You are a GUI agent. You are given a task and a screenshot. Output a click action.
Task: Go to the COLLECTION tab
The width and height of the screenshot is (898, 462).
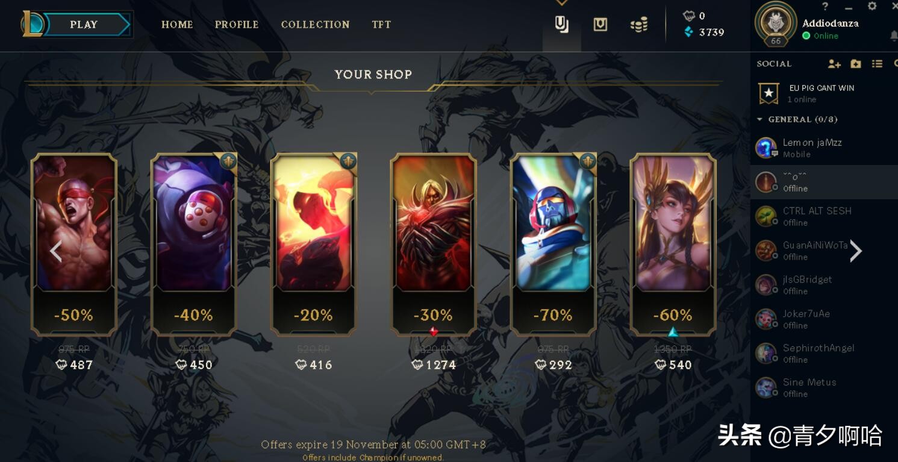315,25
